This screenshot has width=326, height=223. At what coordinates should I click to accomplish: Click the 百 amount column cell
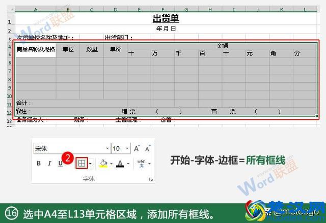(210, 53)
